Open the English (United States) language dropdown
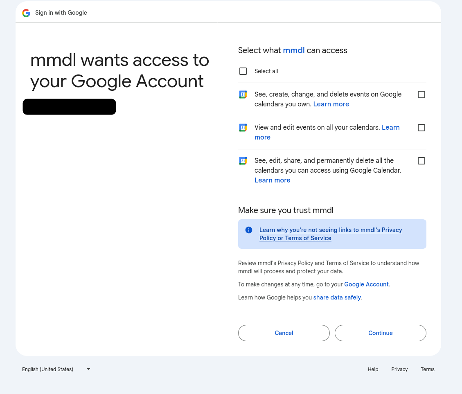The width and height of the screenshot is (462, 394). coord(56,369)
